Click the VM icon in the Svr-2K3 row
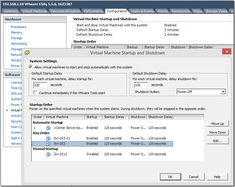Screen dimensions: 235x187 pyautogui.click(x=48, y=144)
